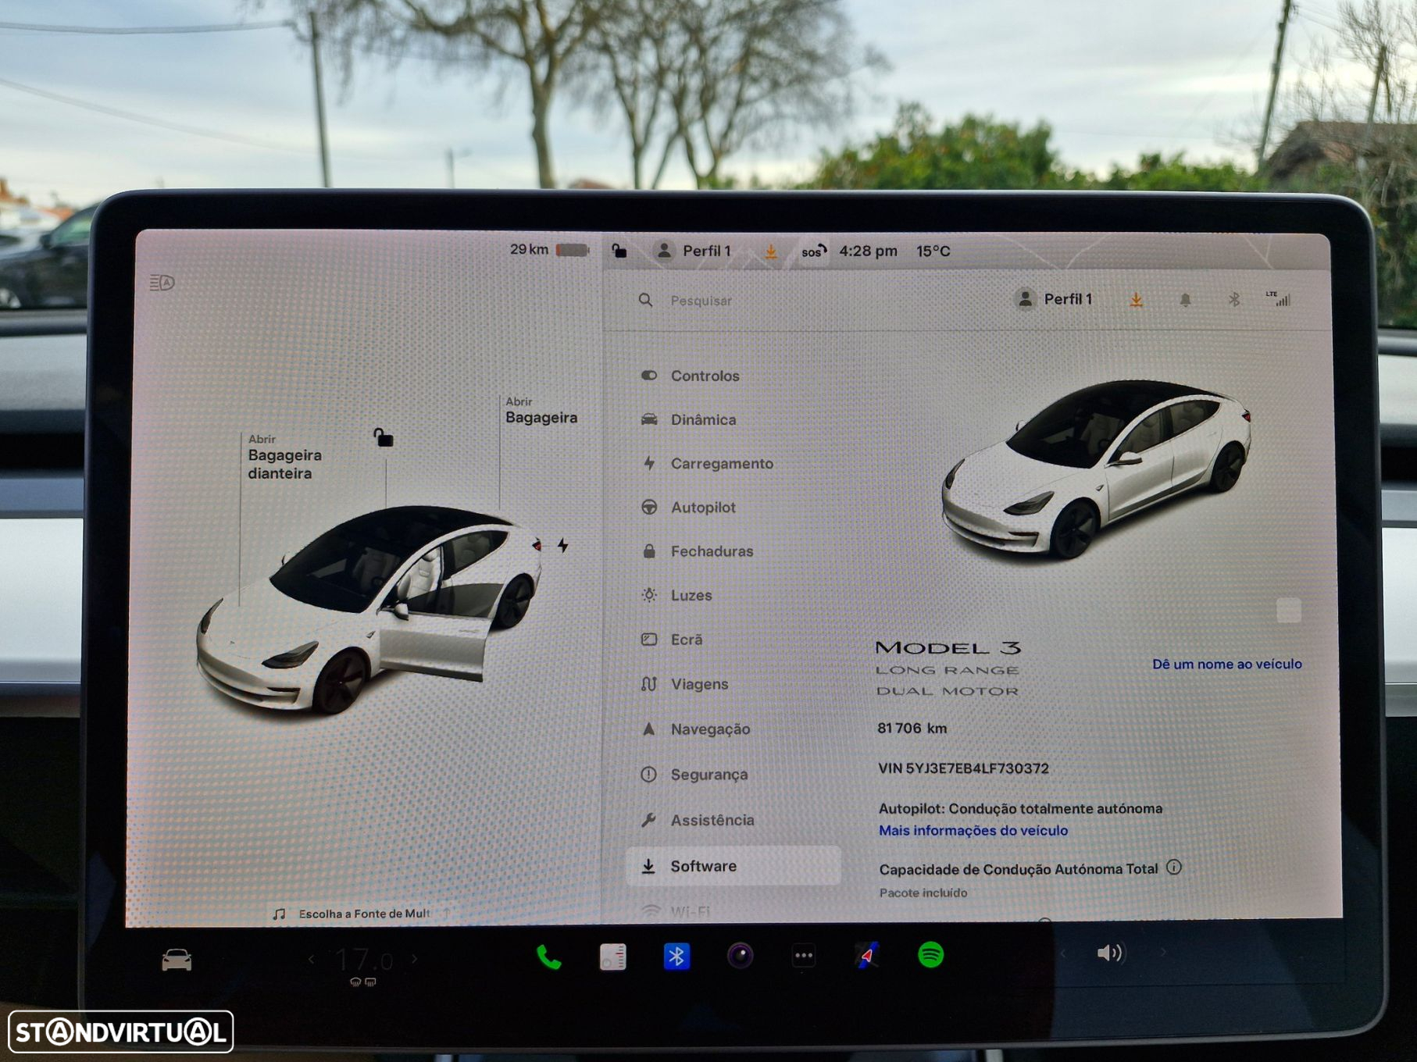1417x1062 pixels.
Task: Open Perfil 1 in settings header
Action: tap(1053, 299)
